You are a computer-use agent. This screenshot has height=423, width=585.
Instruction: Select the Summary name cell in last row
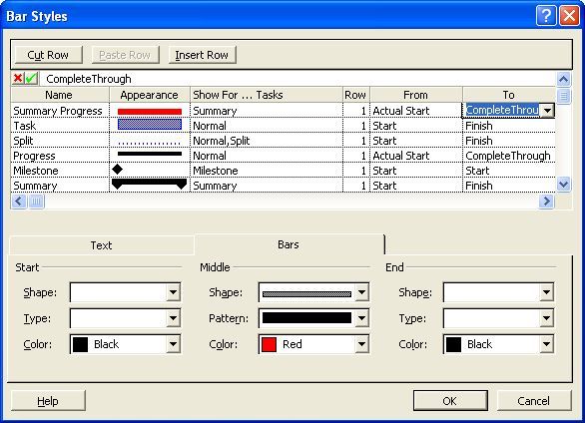[x=60, y=186]
